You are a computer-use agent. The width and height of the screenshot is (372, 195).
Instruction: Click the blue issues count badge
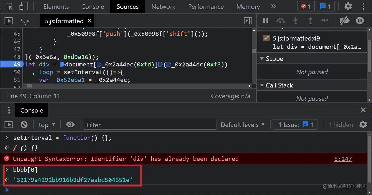[325, 6]
